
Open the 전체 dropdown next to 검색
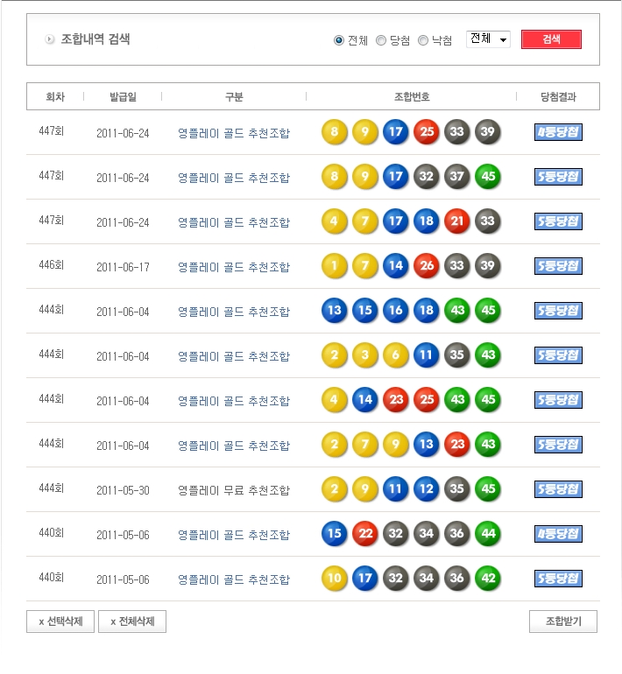pos(488,39)
